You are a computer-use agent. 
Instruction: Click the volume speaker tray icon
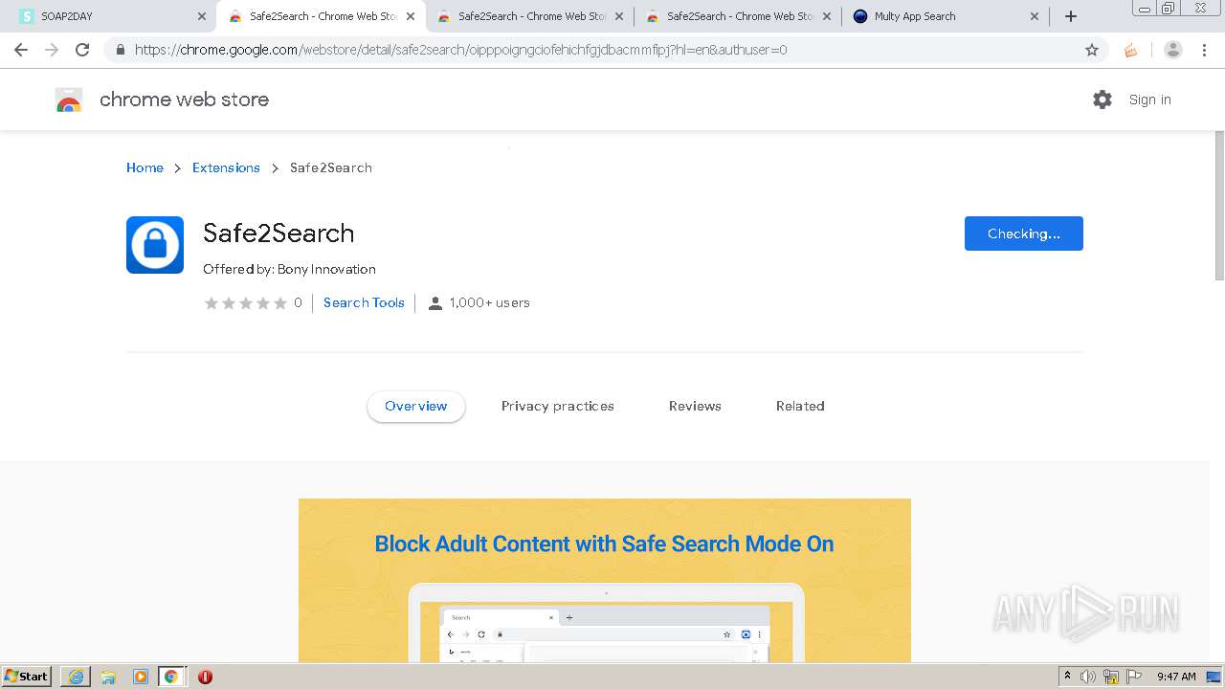tap(1088, 677)
